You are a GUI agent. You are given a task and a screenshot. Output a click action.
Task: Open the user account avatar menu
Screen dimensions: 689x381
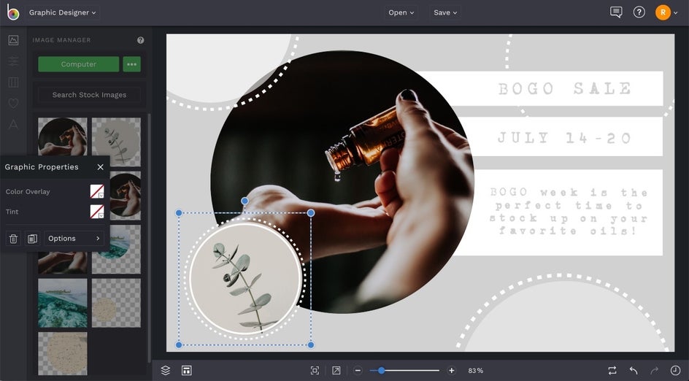pos(666,12)
